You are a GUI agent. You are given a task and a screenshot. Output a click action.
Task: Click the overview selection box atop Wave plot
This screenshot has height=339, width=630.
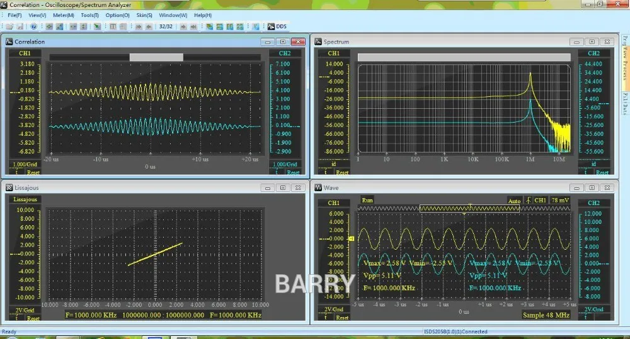[x=469, y=208]
